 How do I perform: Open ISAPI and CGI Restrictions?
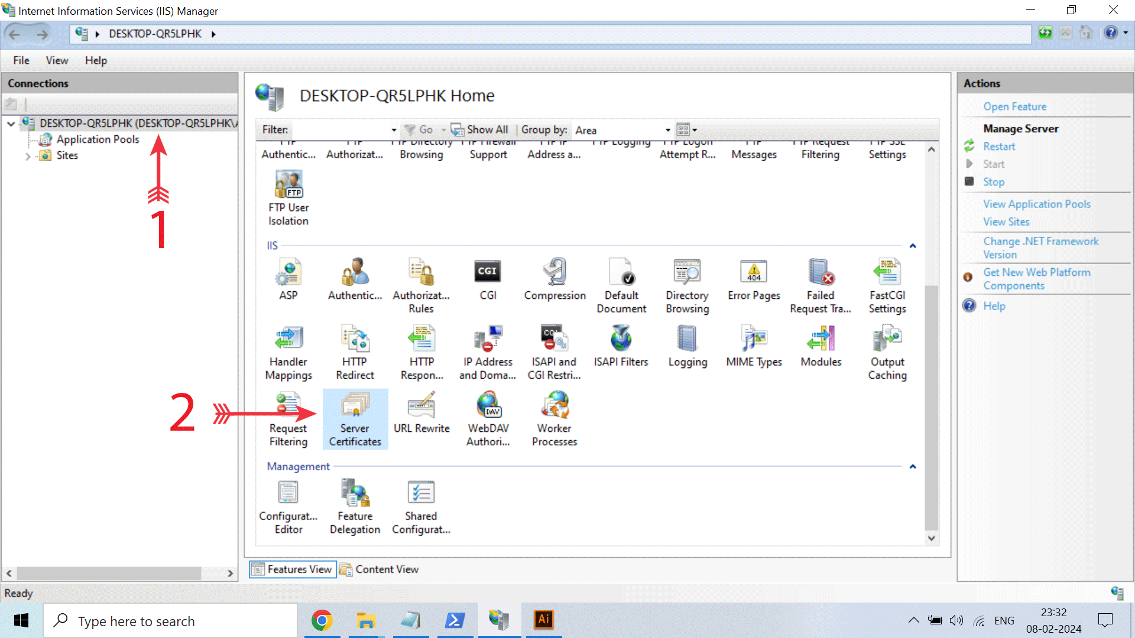(x=554, y=353)
